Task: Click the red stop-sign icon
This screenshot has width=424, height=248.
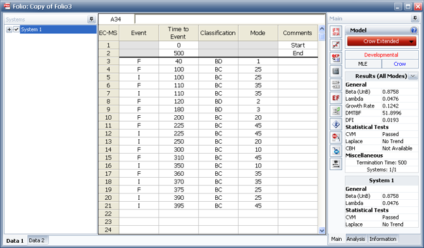Action: [336, 137]
